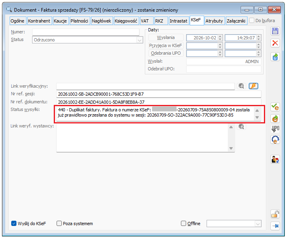
Task: Click the window magnifier icon in title bar
Action: [9, 9]
